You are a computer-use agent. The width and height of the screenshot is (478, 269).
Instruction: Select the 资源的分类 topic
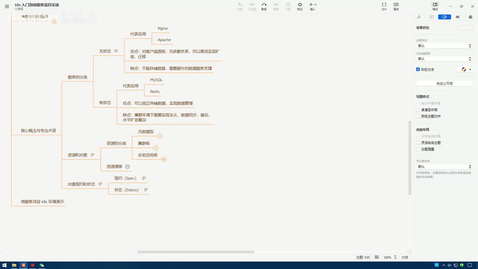click(117, 143)
